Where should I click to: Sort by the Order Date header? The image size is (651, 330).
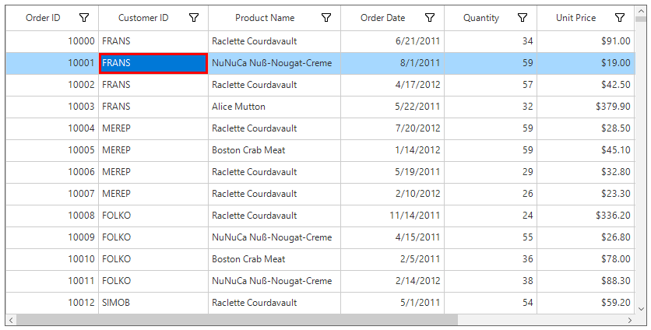[x=383, y=18]
